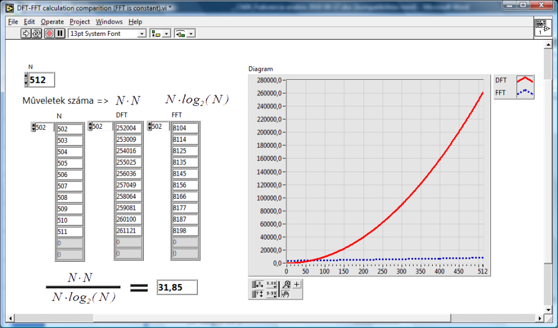Image resolution: width=558 pixels, height=328 pixels.
Task: Minimize the LabVIEW window
Action: tap(510, 5)
